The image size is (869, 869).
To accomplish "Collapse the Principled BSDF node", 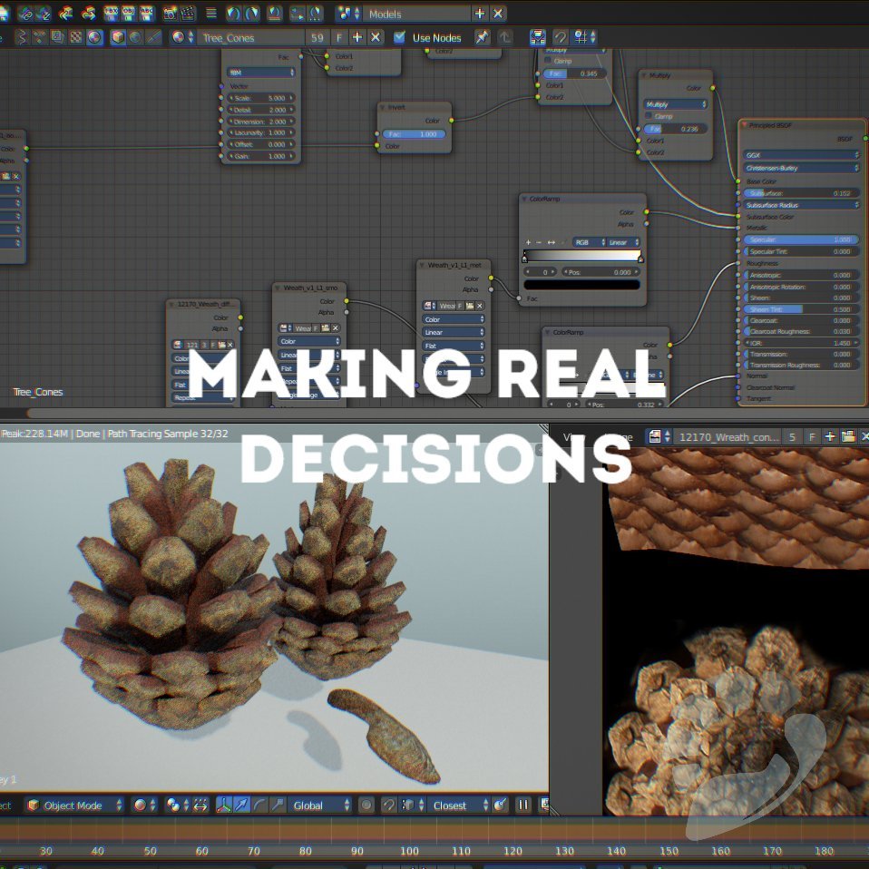I will click(745, 125).
